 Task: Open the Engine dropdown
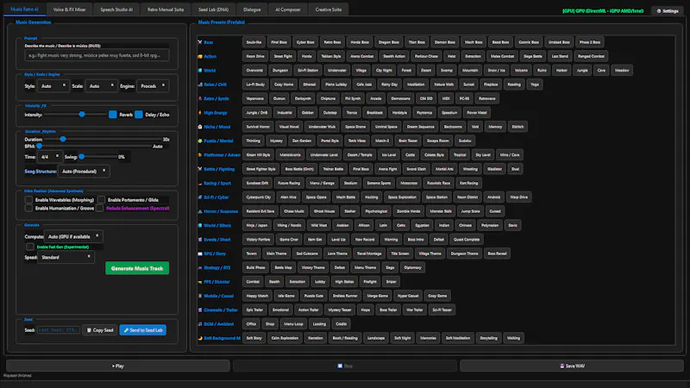(153, 86)
